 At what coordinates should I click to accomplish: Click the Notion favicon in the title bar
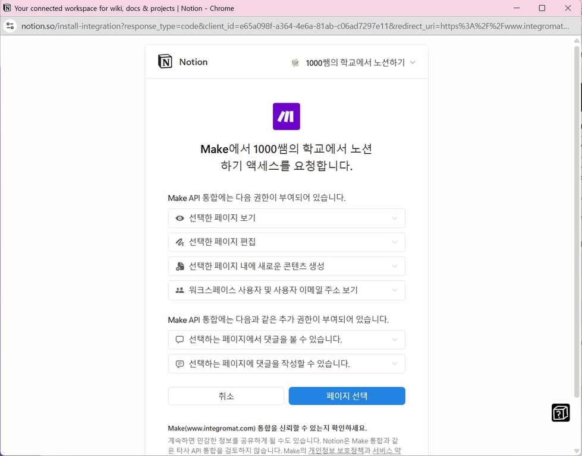point(7,8)
